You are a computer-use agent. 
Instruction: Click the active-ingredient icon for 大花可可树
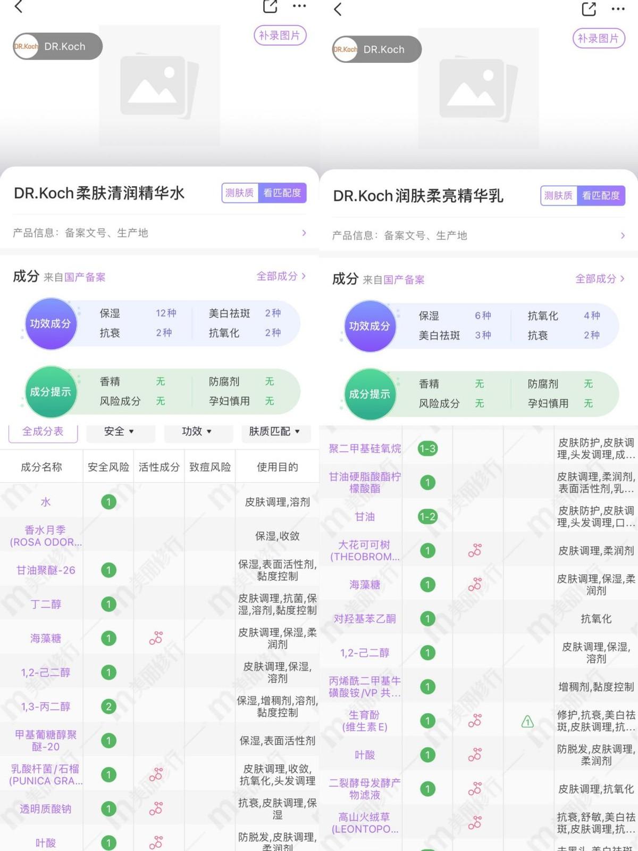click(x=475, y=551)
